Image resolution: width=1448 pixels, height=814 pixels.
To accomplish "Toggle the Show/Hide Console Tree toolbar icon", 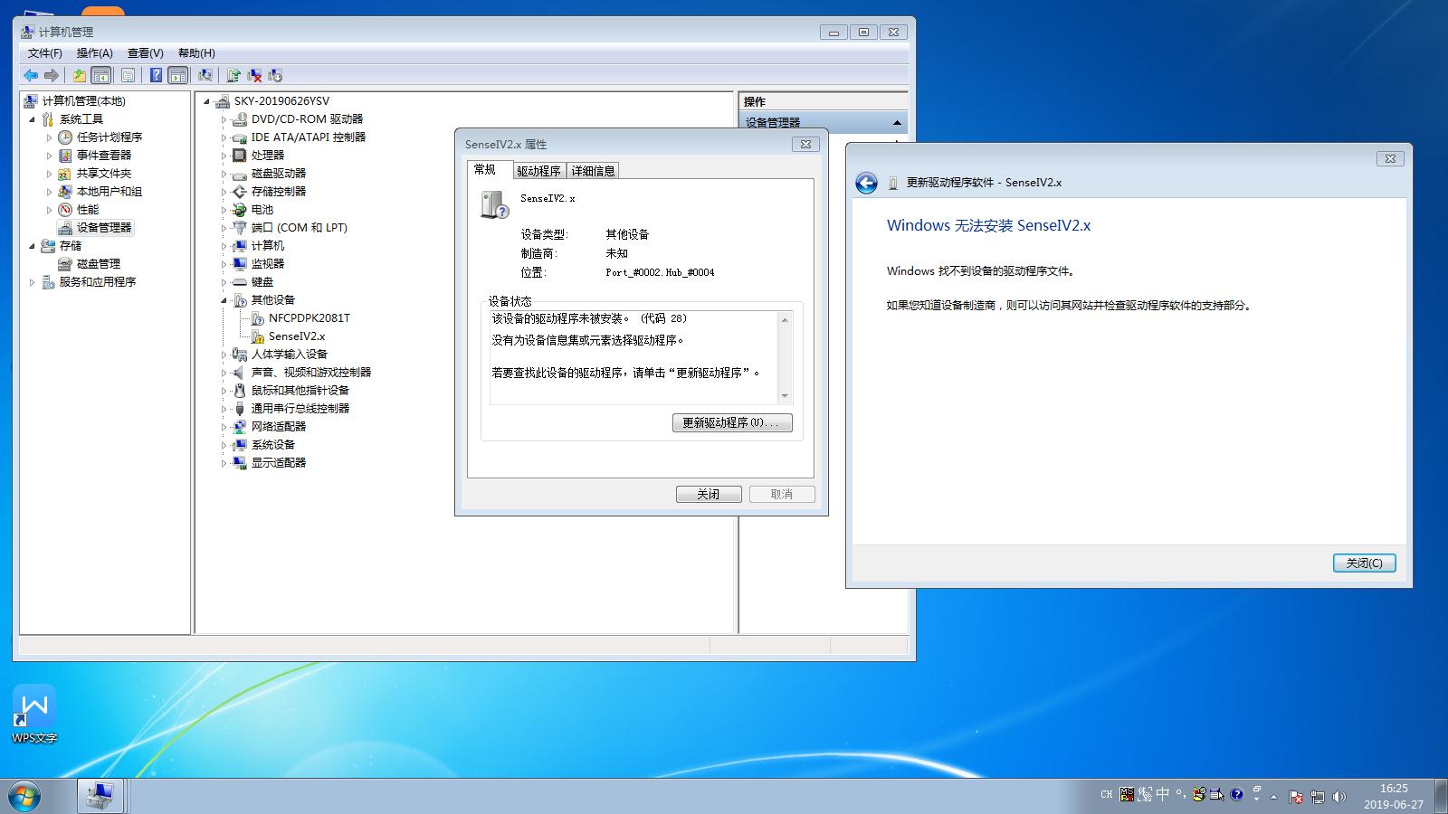I will point(101,75).
